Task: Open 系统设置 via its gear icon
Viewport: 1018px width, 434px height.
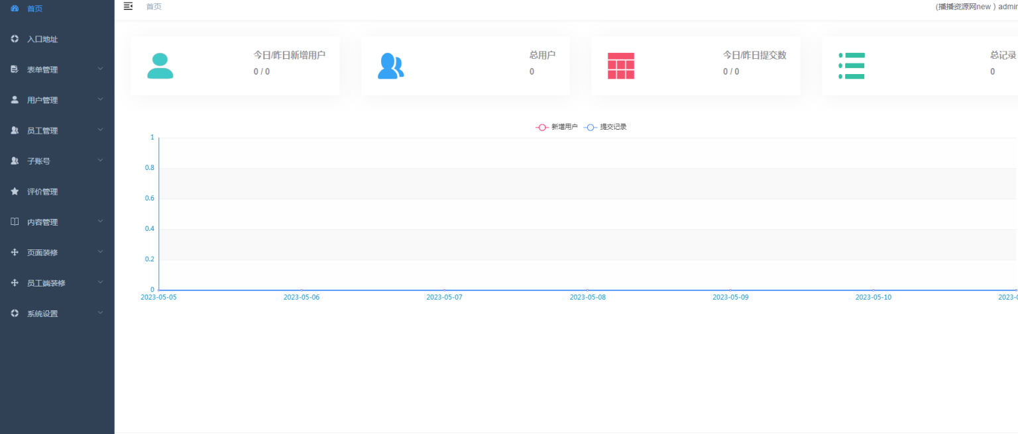Action: click(x=14, y=313)
